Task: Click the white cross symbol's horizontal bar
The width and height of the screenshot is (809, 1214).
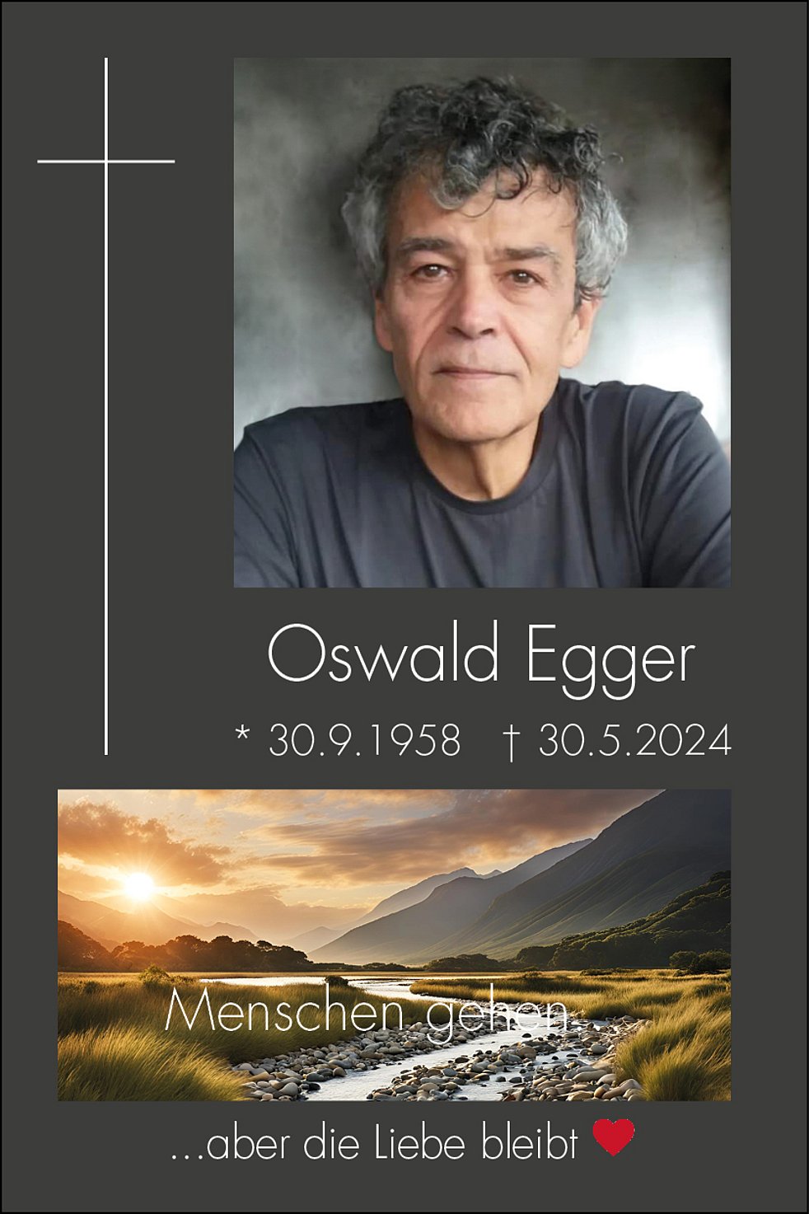Action: [105, 162]
